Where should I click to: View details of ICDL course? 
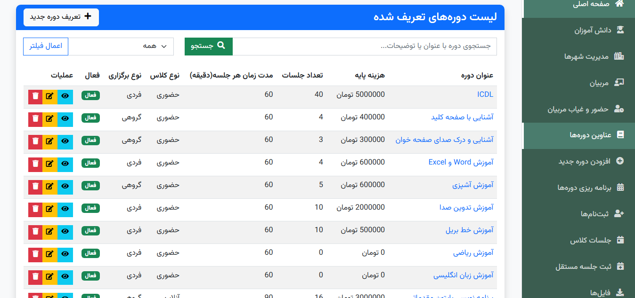65,97
